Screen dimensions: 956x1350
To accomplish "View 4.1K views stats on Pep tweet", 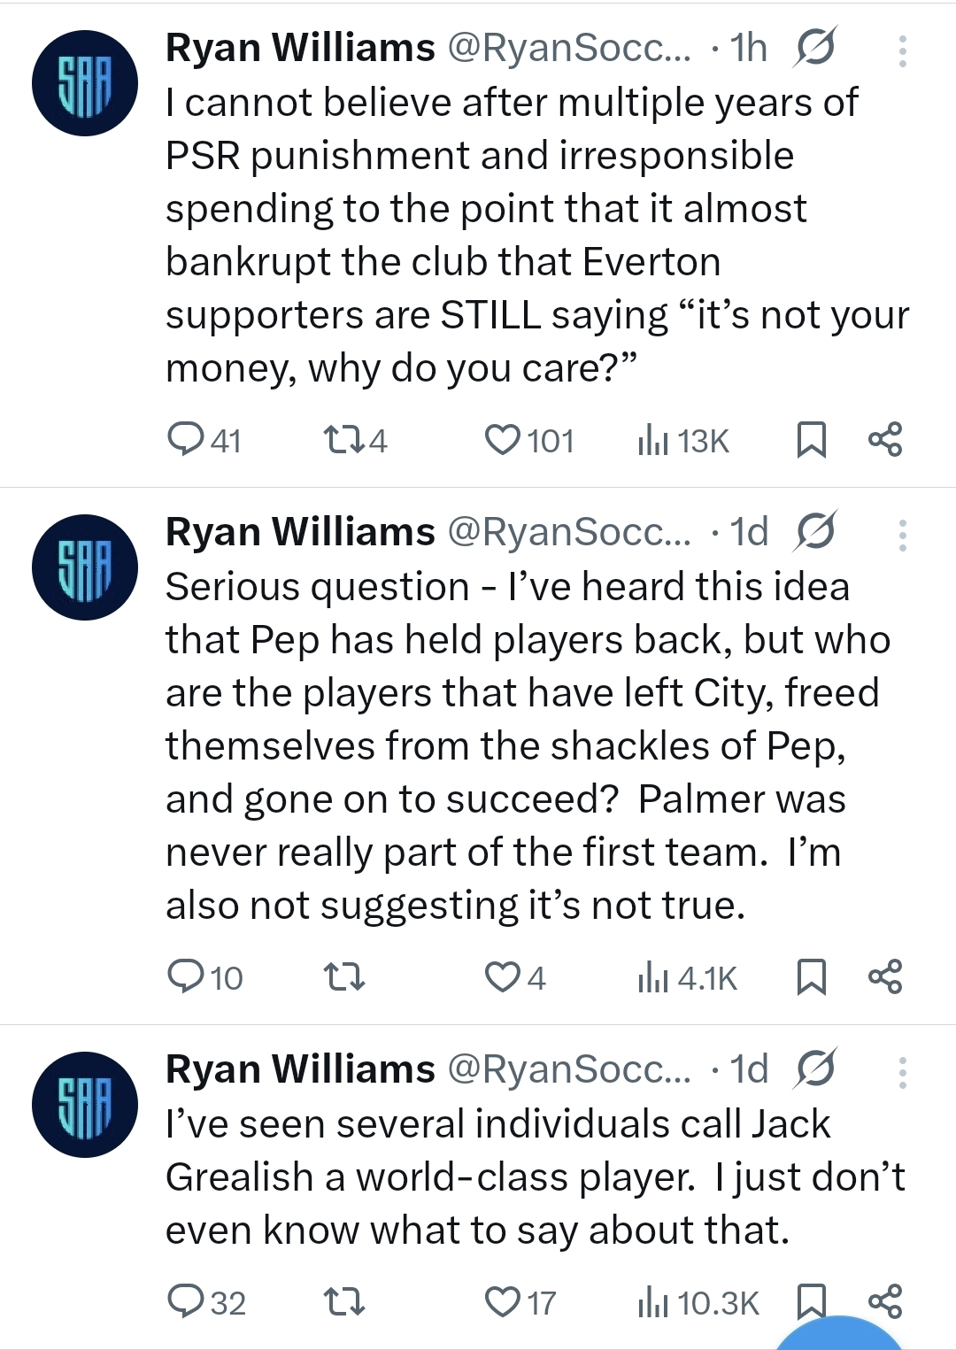I will tap(687, 977).
